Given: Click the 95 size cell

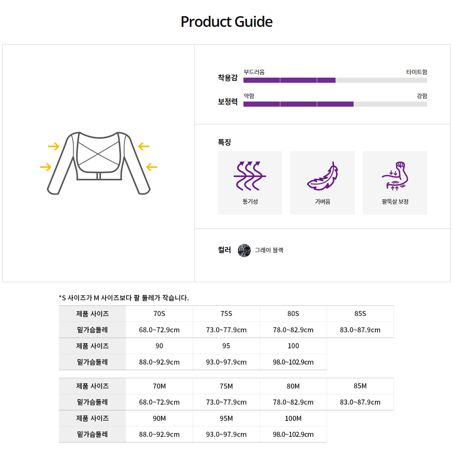Looking at the screenshot, I should (x=226, y=346).
